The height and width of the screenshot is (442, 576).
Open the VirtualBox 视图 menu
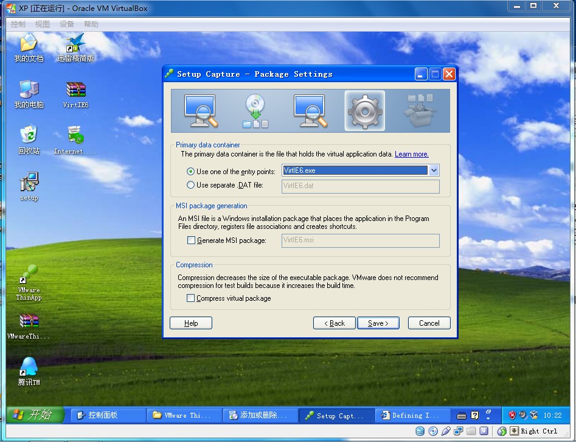42,24
